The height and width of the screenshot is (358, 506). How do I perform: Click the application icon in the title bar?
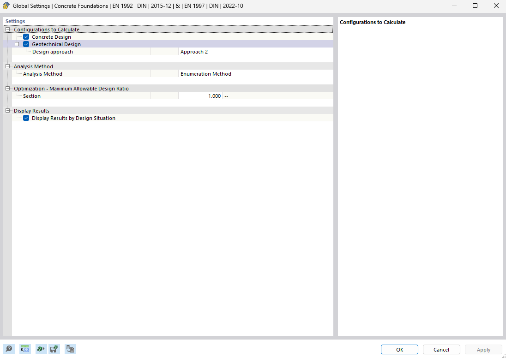(6, 6)
